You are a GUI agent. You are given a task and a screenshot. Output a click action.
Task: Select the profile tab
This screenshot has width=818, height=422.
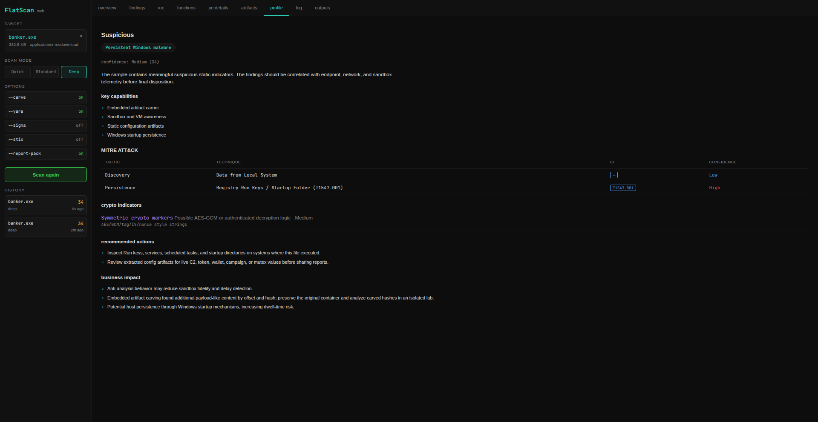(x=277, y=8)
